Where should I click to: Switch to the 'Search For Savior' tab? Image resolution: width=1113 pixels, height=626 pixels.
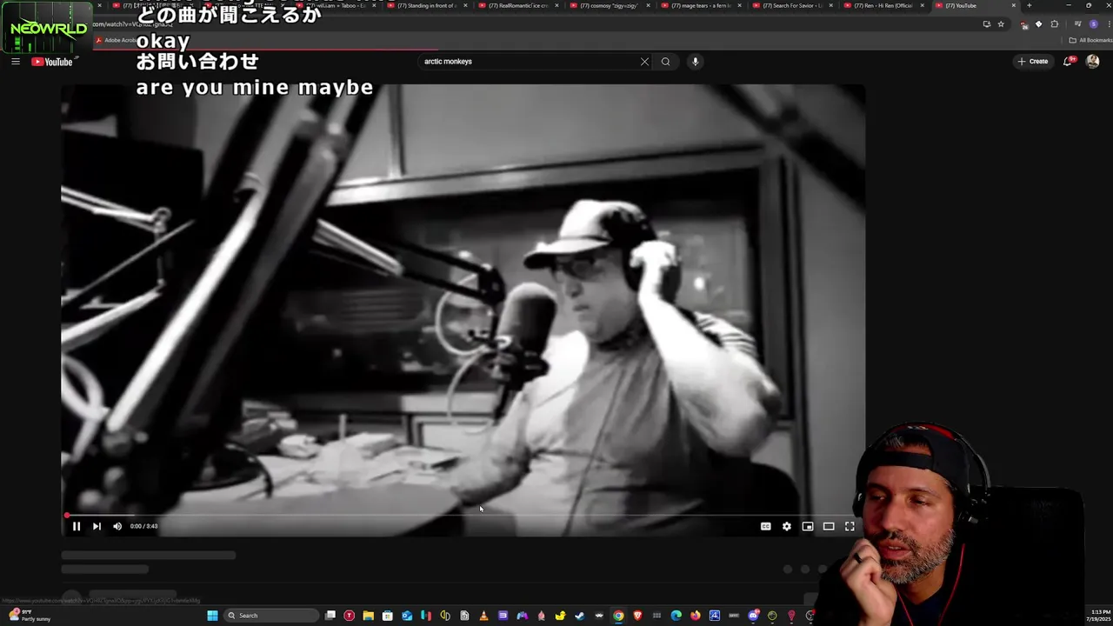[795, 6]
